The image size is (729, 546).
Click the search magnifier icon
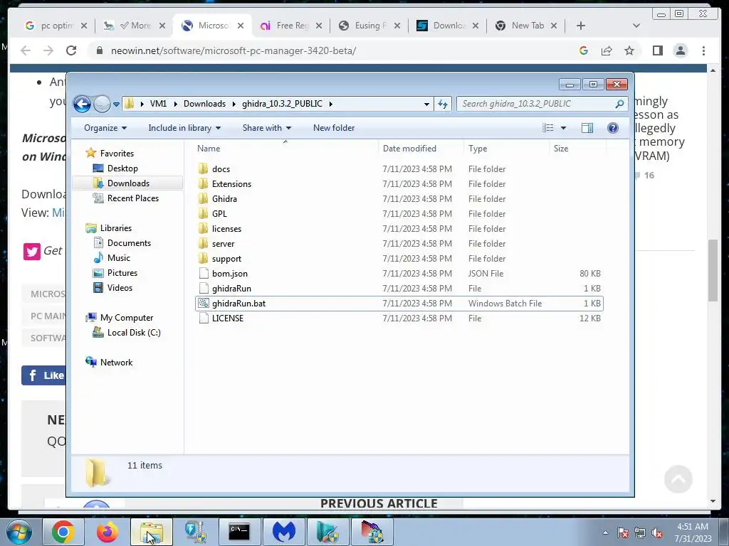[619, 104]
